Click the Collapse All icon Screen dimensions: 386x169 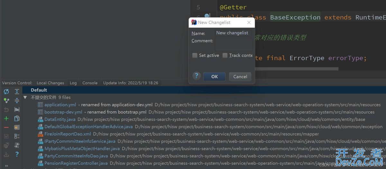click(x=17, y=101)
